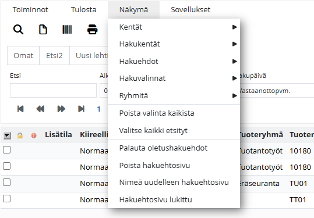
Task: Click the TU01 product code cell
Action: (298, 183)
